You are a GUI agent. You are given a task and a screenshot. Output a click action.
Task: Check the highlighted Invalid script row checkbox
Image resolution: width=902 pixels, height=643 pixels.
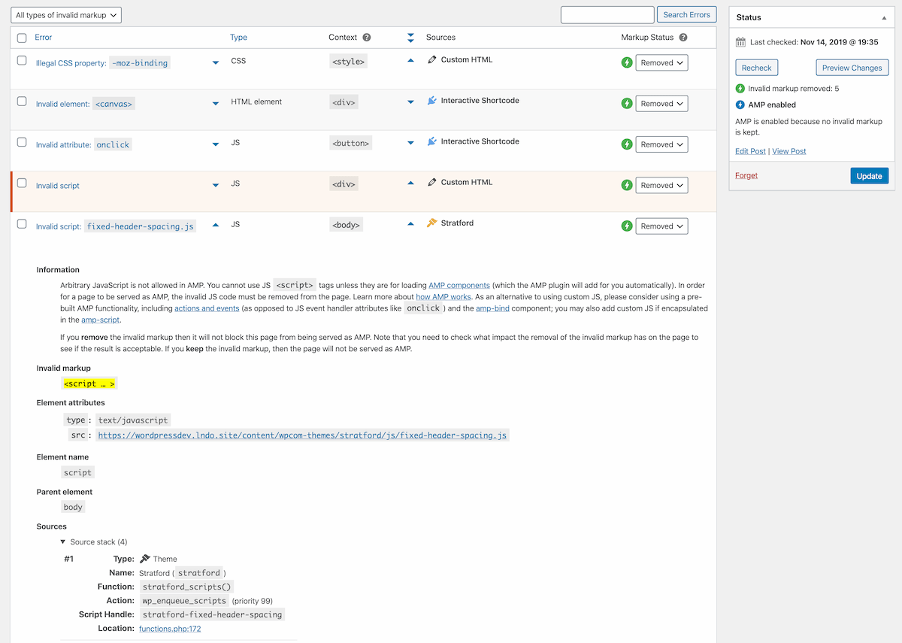pyautogui.click(x=22, y=182)
